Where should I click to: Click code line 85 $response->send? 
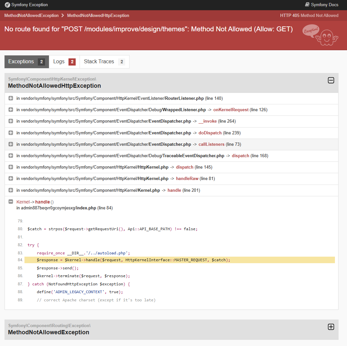click(x=57, y=268)
